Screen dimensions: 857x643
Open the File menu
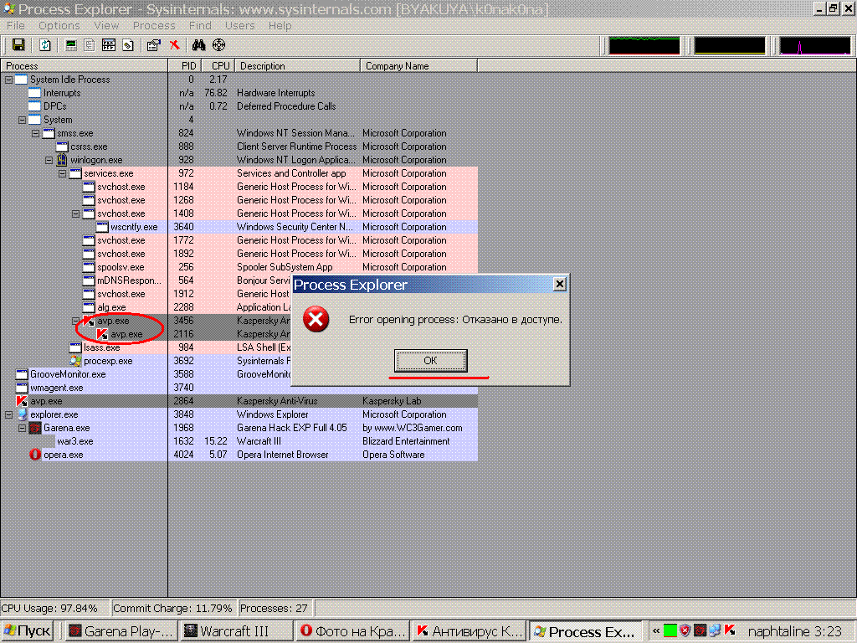click(15, 26)
